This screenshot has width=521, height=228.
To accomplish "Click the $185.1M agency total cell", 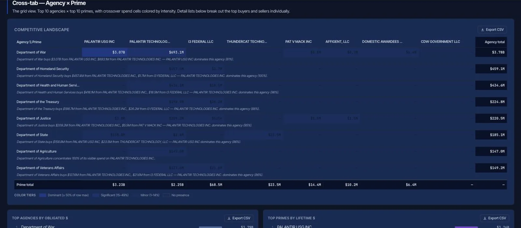I will click(491, 135).
